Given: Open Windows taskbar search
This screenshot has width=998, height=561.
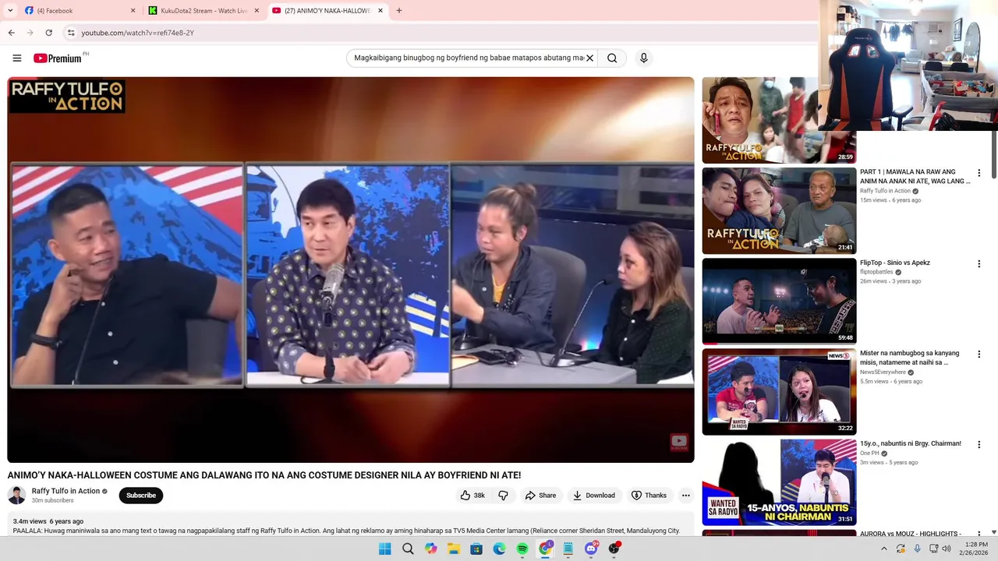Looking at the screenshot, I should (x=408, y=549).
